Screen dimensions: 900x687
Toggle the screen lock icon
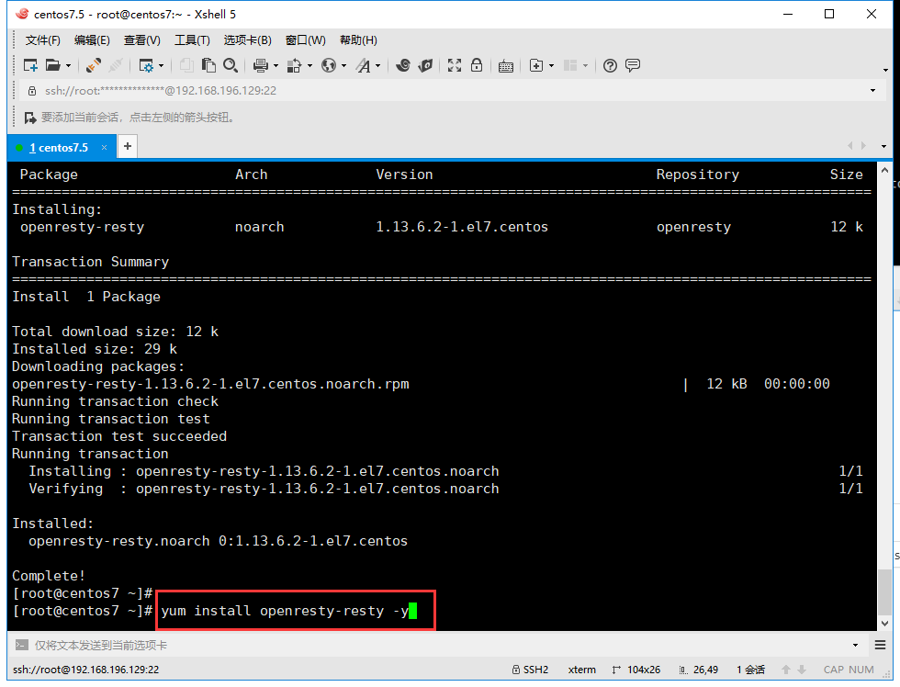point(476,65)
